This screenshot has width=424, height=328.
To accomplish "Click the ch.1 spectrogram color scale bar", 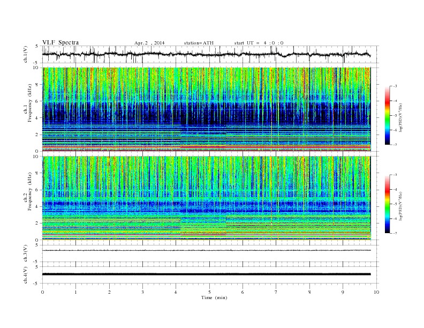I will click(388, 116).
